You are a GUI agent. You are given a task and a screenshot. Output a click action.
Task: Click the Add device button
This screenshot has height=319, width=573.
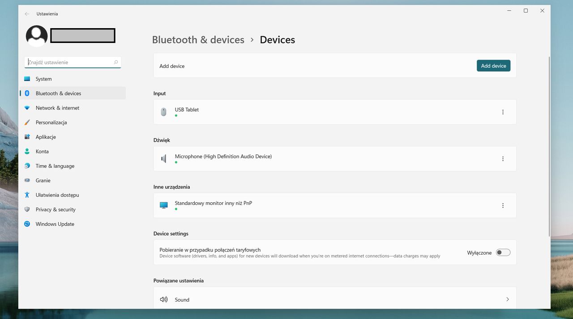click(493, 65)
